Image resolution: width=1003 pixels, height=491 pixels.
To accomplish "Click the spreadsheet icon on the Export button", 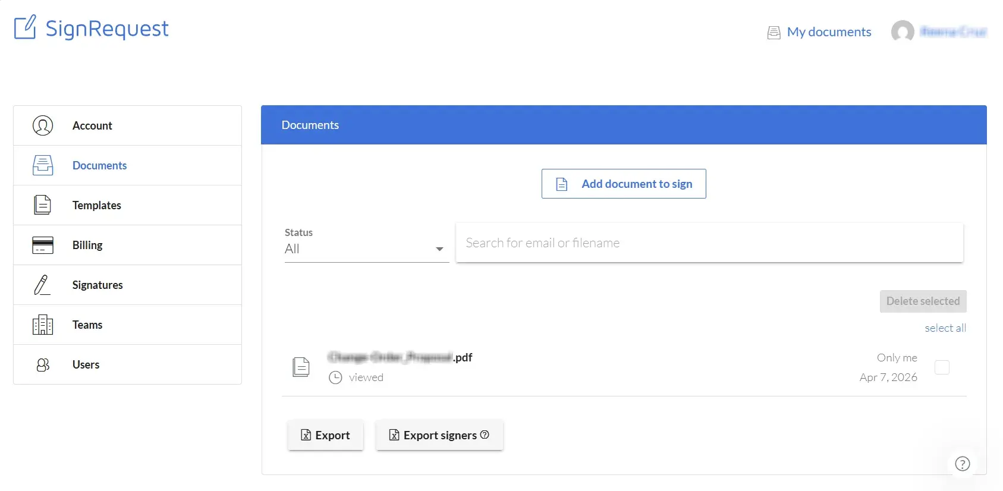I will (x=306, y=435).
